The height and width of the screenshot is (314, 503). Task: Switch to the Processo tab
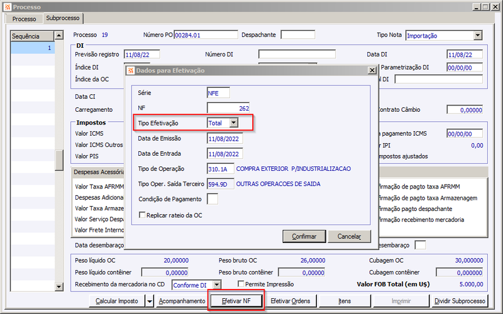click(x=24, y=19)
